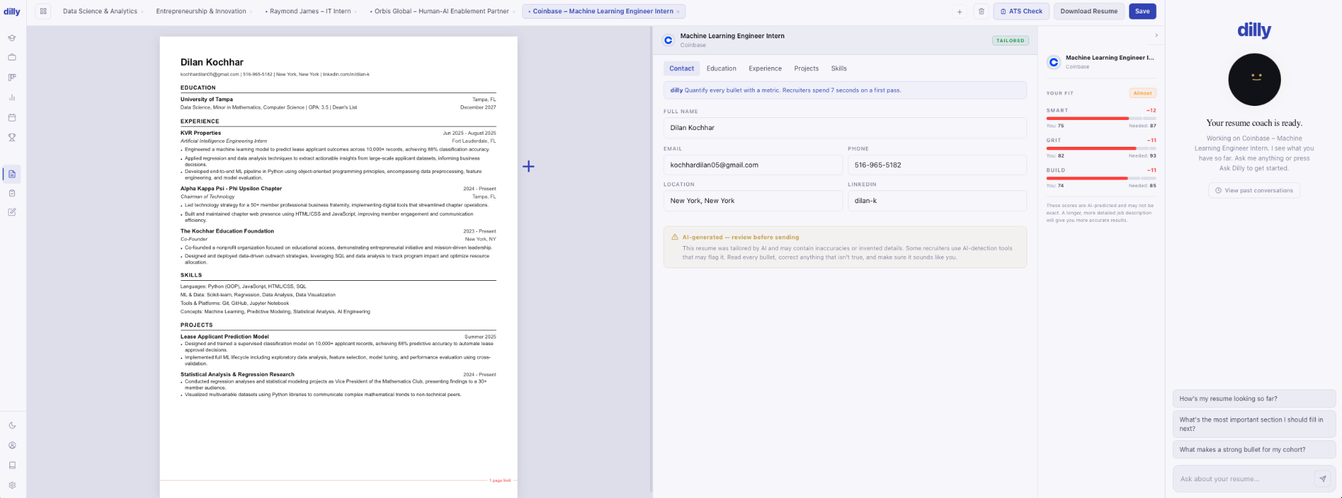Open the trophy icon in left sidebar
Image resolution: width=1342 pixels, height=498 pixels.
12,137
